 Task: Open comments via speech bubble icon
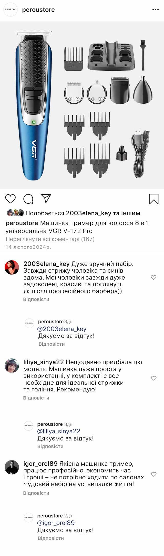[28, 199]
